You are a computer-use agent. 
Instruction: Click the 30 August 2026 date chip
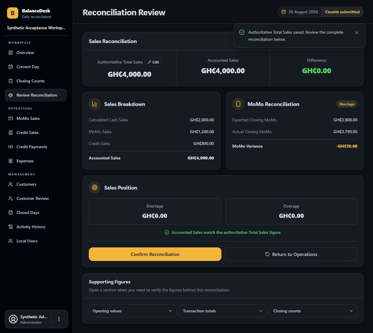click(300, 12)
